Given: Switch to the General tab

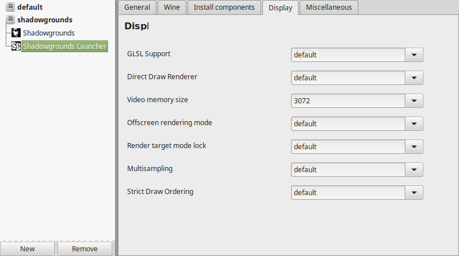Looking at the screenshot, I should click(x=137, y=7).
